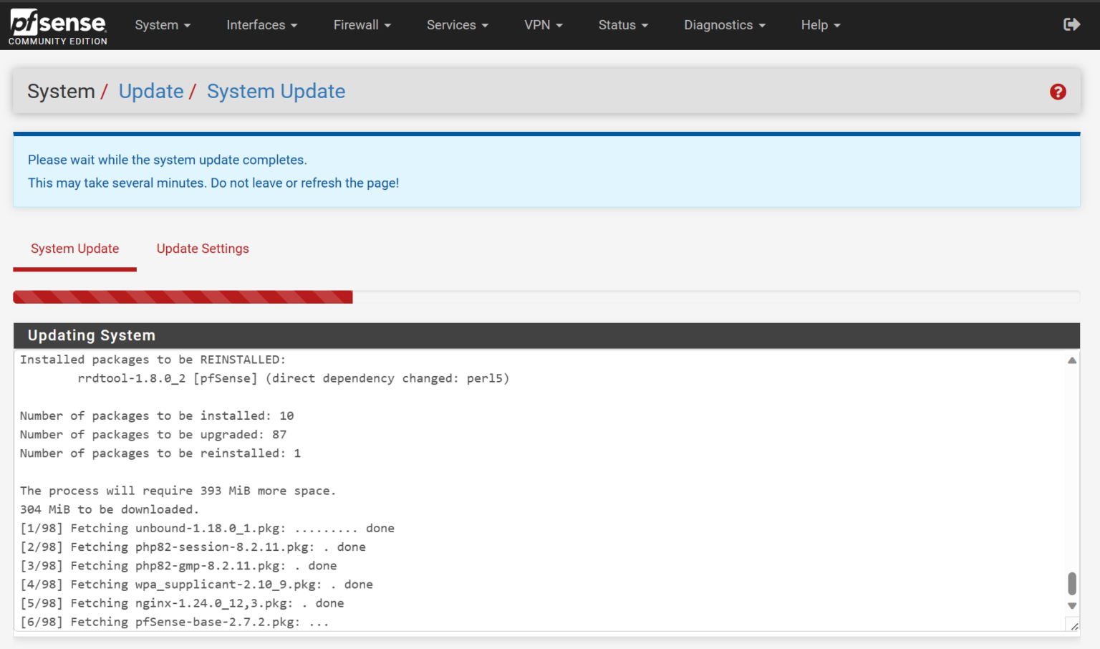Click the System Update breadcrumb link
The width and height of the screenshot is (1100, 649).
(x=276, y=91)
